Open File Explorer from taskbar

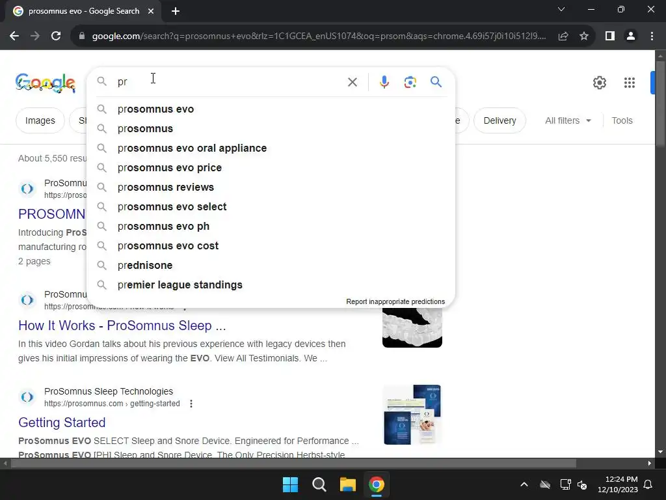pos(348,484)
